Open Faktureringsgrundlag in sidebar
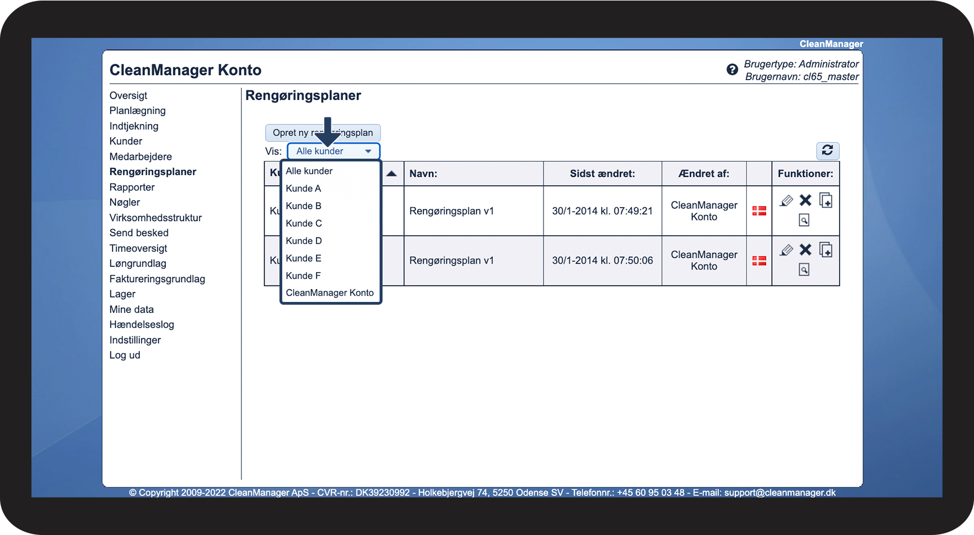The width and height of the screenshot is (974, 535). pyautogui.click(x=157, y=279)
